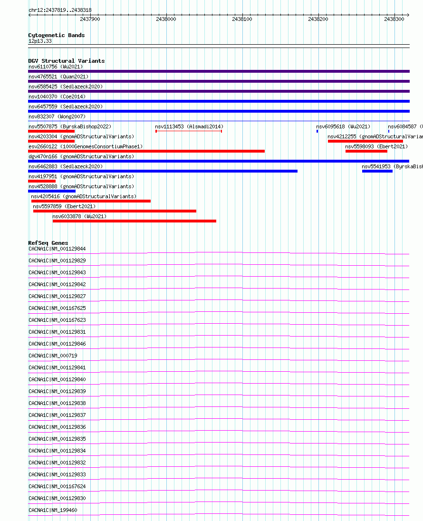The width and height of the screenshot is (423, 521).
Task: Open nsv1040370 (Coe2014) variant label
Action: coord(57,96)
